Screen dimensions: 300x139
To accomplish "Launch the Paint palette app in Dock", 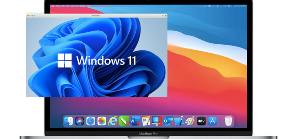I will click(x=190, y=121).
